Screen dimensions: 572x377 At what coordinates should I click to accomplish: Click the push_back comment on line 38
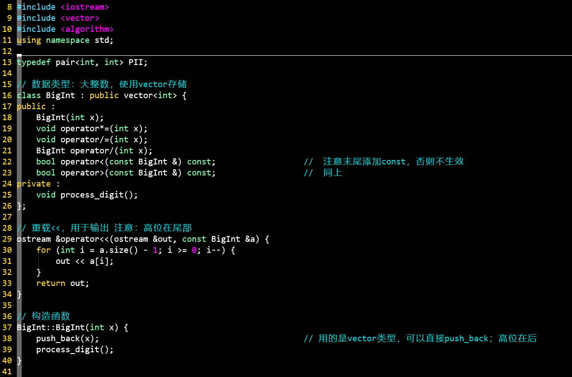click(x=420, y=339)
